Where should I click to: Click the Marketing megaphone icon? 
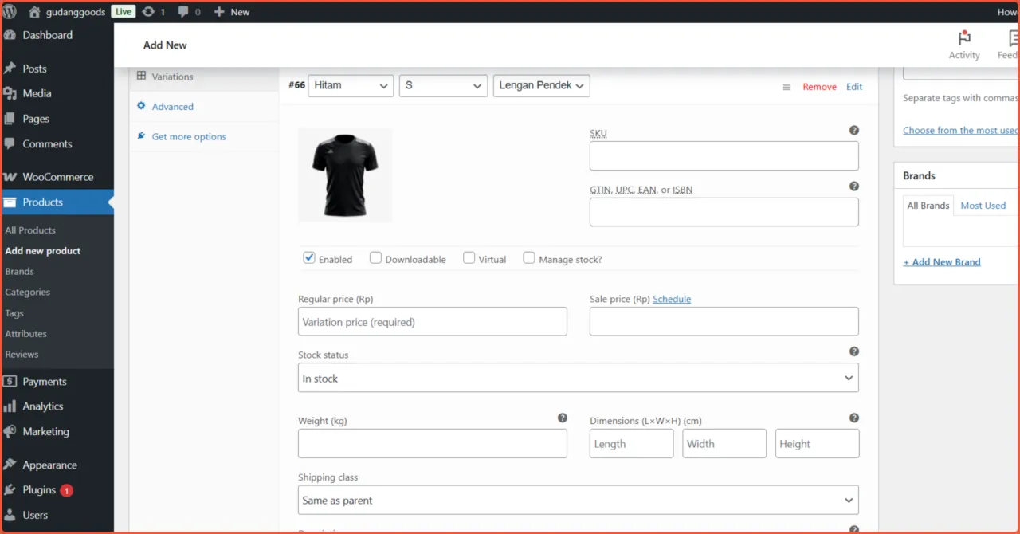pos(11,431)
